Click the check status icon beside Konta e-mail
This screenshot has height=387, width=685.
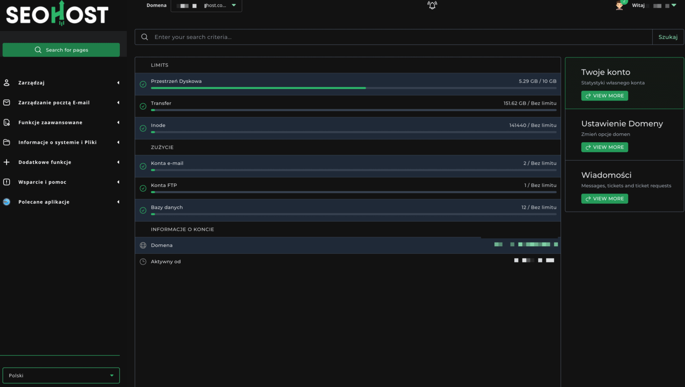[143, 166]
